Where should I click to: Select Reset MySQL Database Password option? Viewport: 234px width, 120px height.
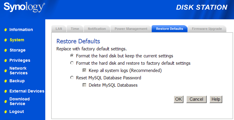click(72, 78)
